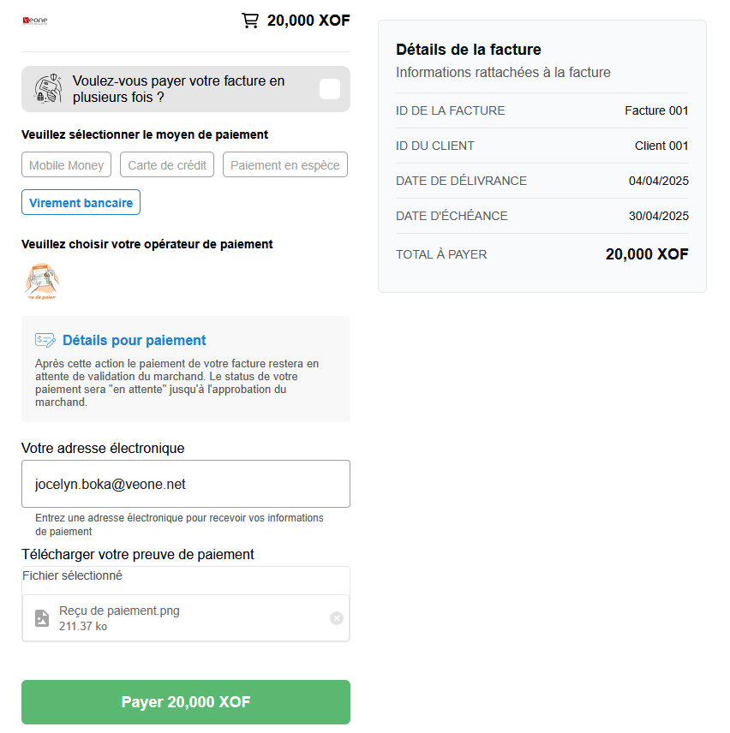The height and width of the screenshot is (733, 730).
Task: Click the shopping cart icon
Action: click(250, 21)
